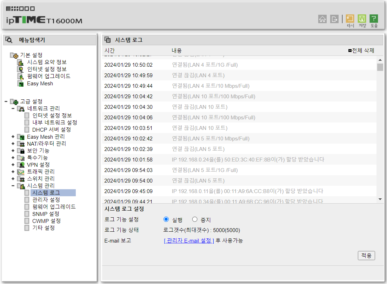The width and height of the screenshot is (387, 284).
Task: Expand the Easy Mesh 관리 node
Action: (x=13, y=137)
